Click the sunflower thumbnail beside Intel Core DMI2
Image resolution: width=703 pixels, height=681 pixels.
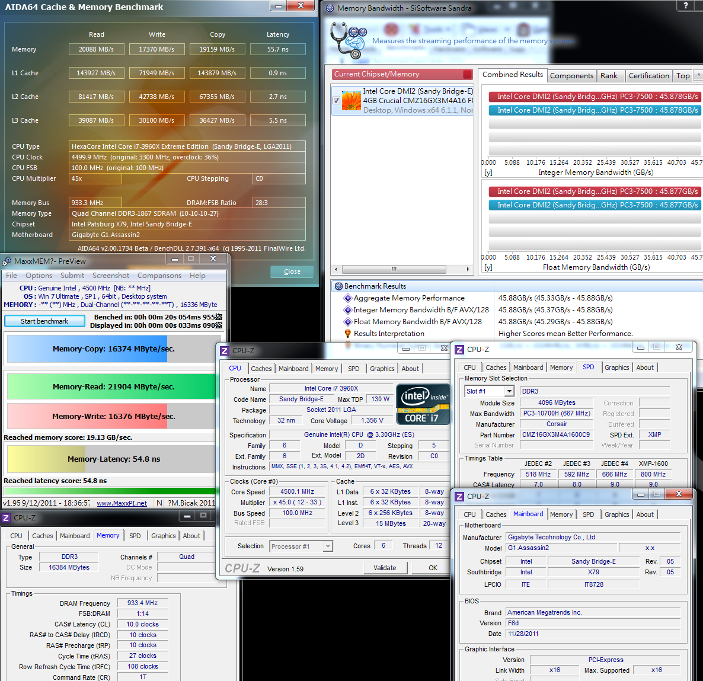tap(351, 100)
